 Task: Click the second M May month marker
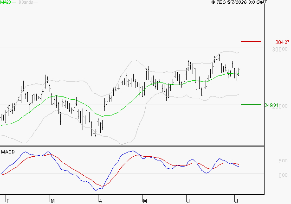[145, 201]
